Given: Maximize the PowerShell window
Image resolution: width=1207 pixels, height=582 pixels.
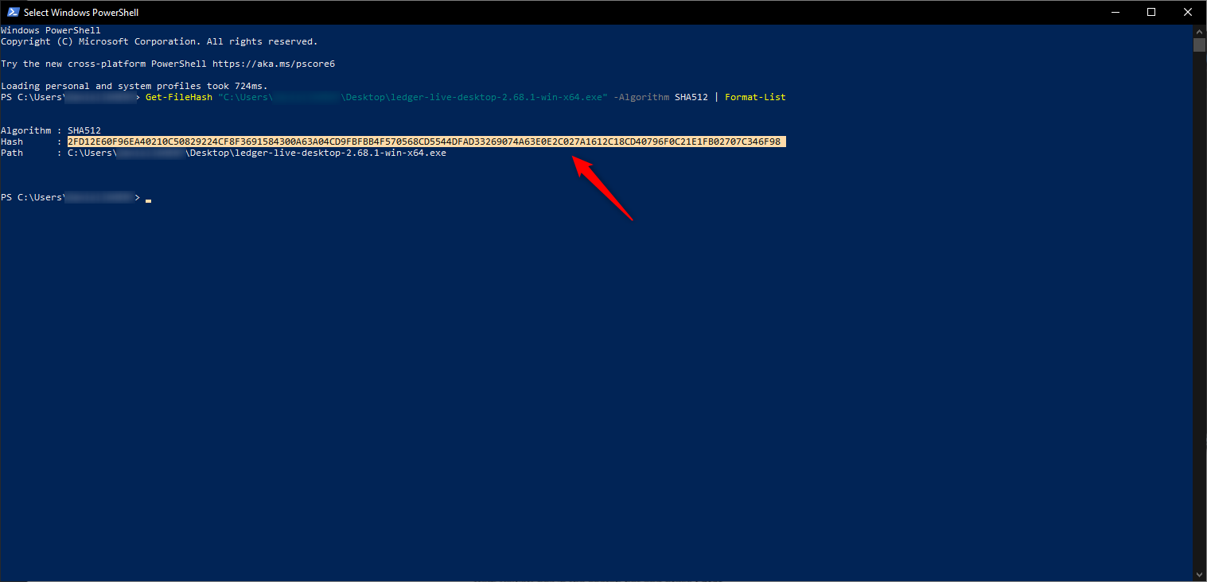Looking at the screenshot, I should point(1151,12).
